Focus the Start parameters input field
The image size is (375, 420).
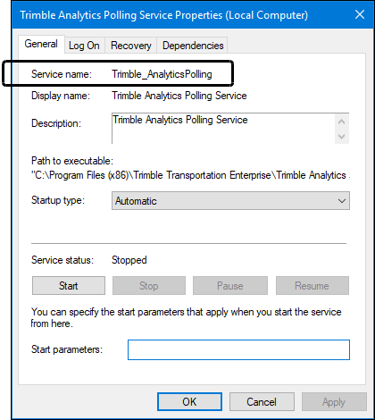pos(238,349)
